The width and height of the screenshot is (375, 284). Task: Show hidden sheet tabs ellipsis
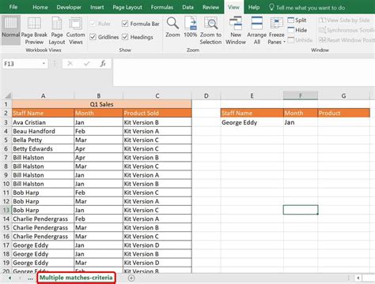click(30, 278)
